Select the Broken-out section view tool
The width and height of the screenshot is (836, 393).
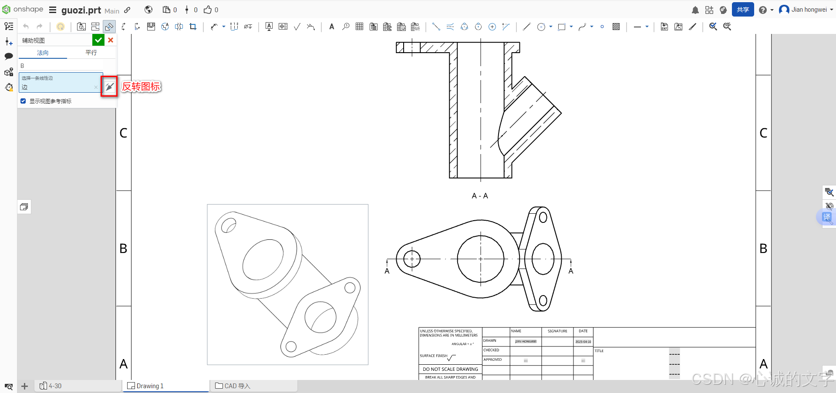[151, 27]
